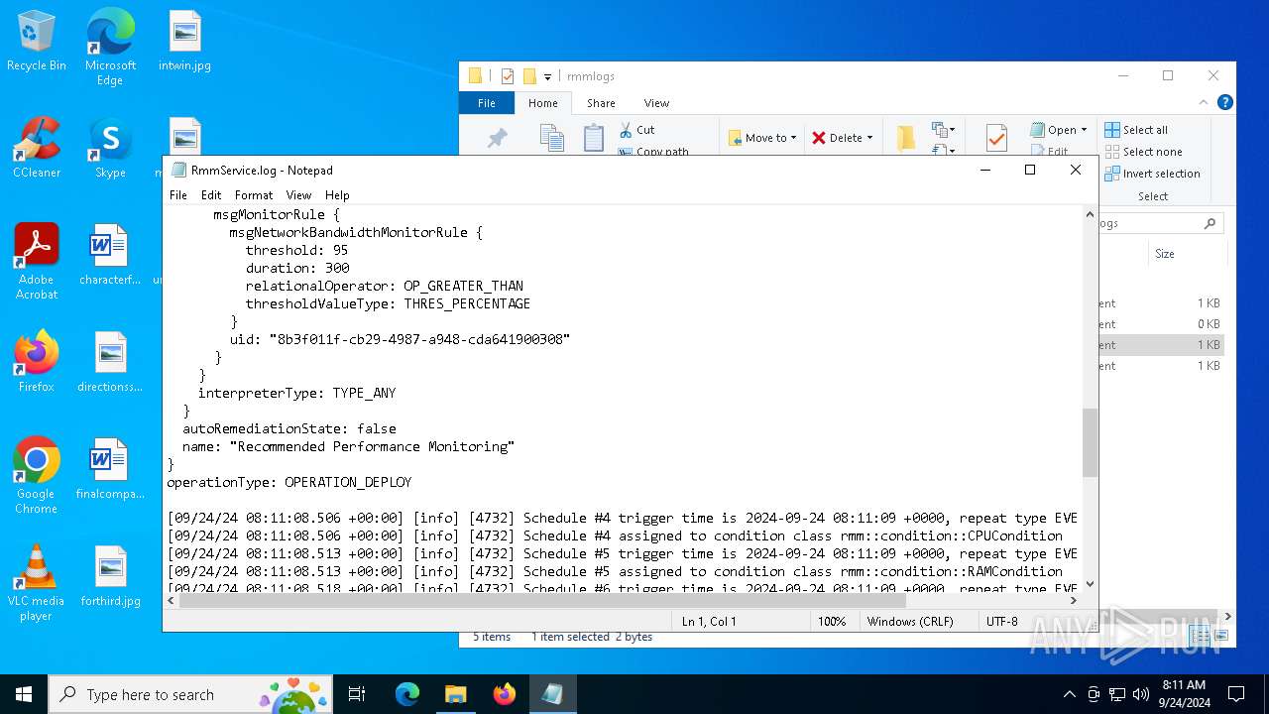Open the Recycle Bin desktop icon
Screen dimensions: 1269x714
click(37, 42)
